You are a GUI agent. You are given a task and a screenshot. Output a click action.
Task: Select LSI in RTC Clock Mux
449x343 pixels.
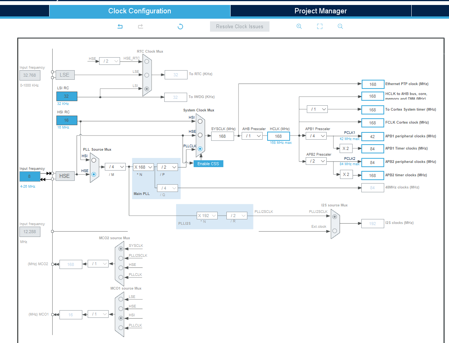click(x=147, y=89)
